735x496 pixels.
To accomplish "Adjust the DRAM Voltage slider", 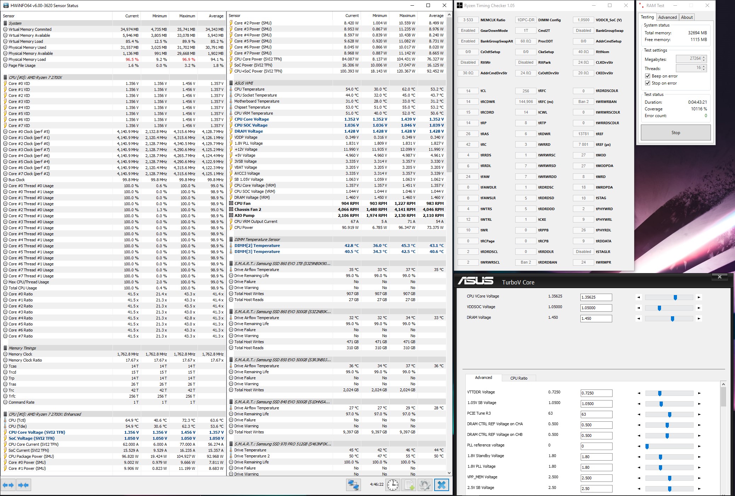I will [672, 319].
